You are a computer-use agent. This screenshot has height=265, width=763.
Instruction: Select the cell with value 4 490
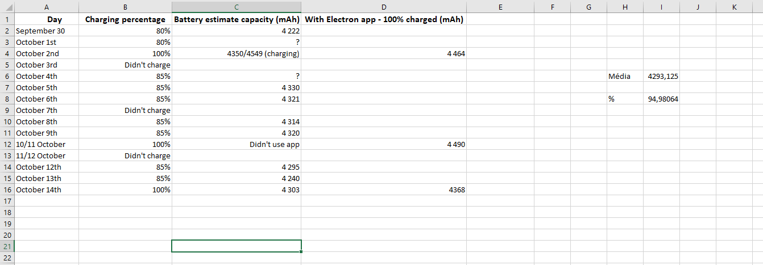pos(384,144)
